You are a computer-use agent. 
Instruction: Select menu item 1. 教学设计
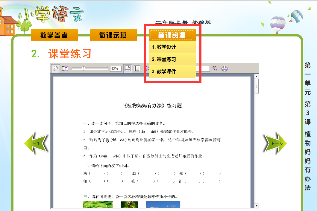tap(172, 47)
